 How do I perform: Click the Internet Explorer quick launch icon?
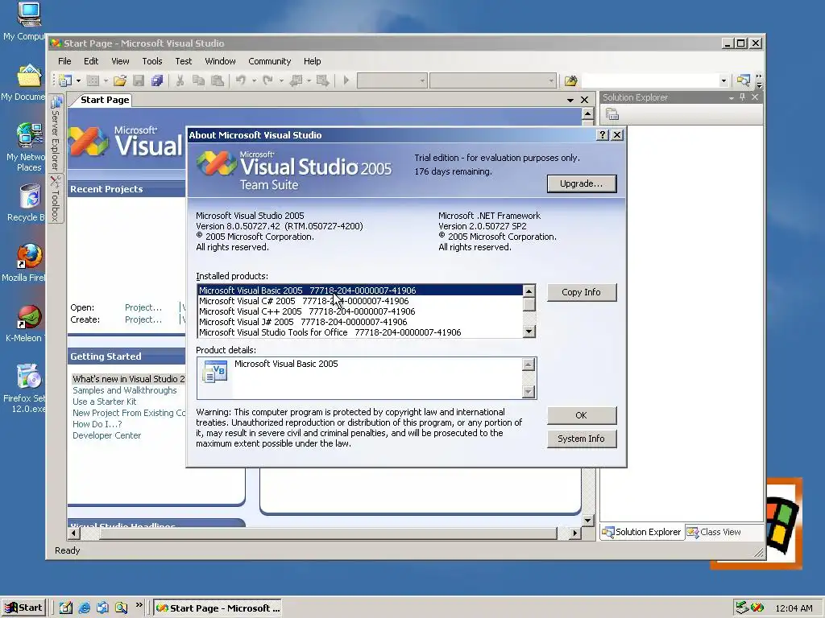[x=84, y=608]
